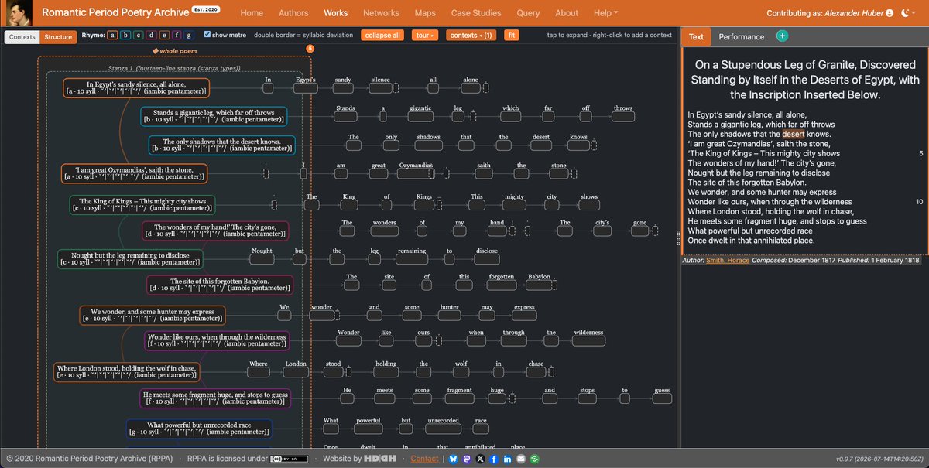Switch to the Performance tab
This screenshot has height=468, width=929.
741,36
